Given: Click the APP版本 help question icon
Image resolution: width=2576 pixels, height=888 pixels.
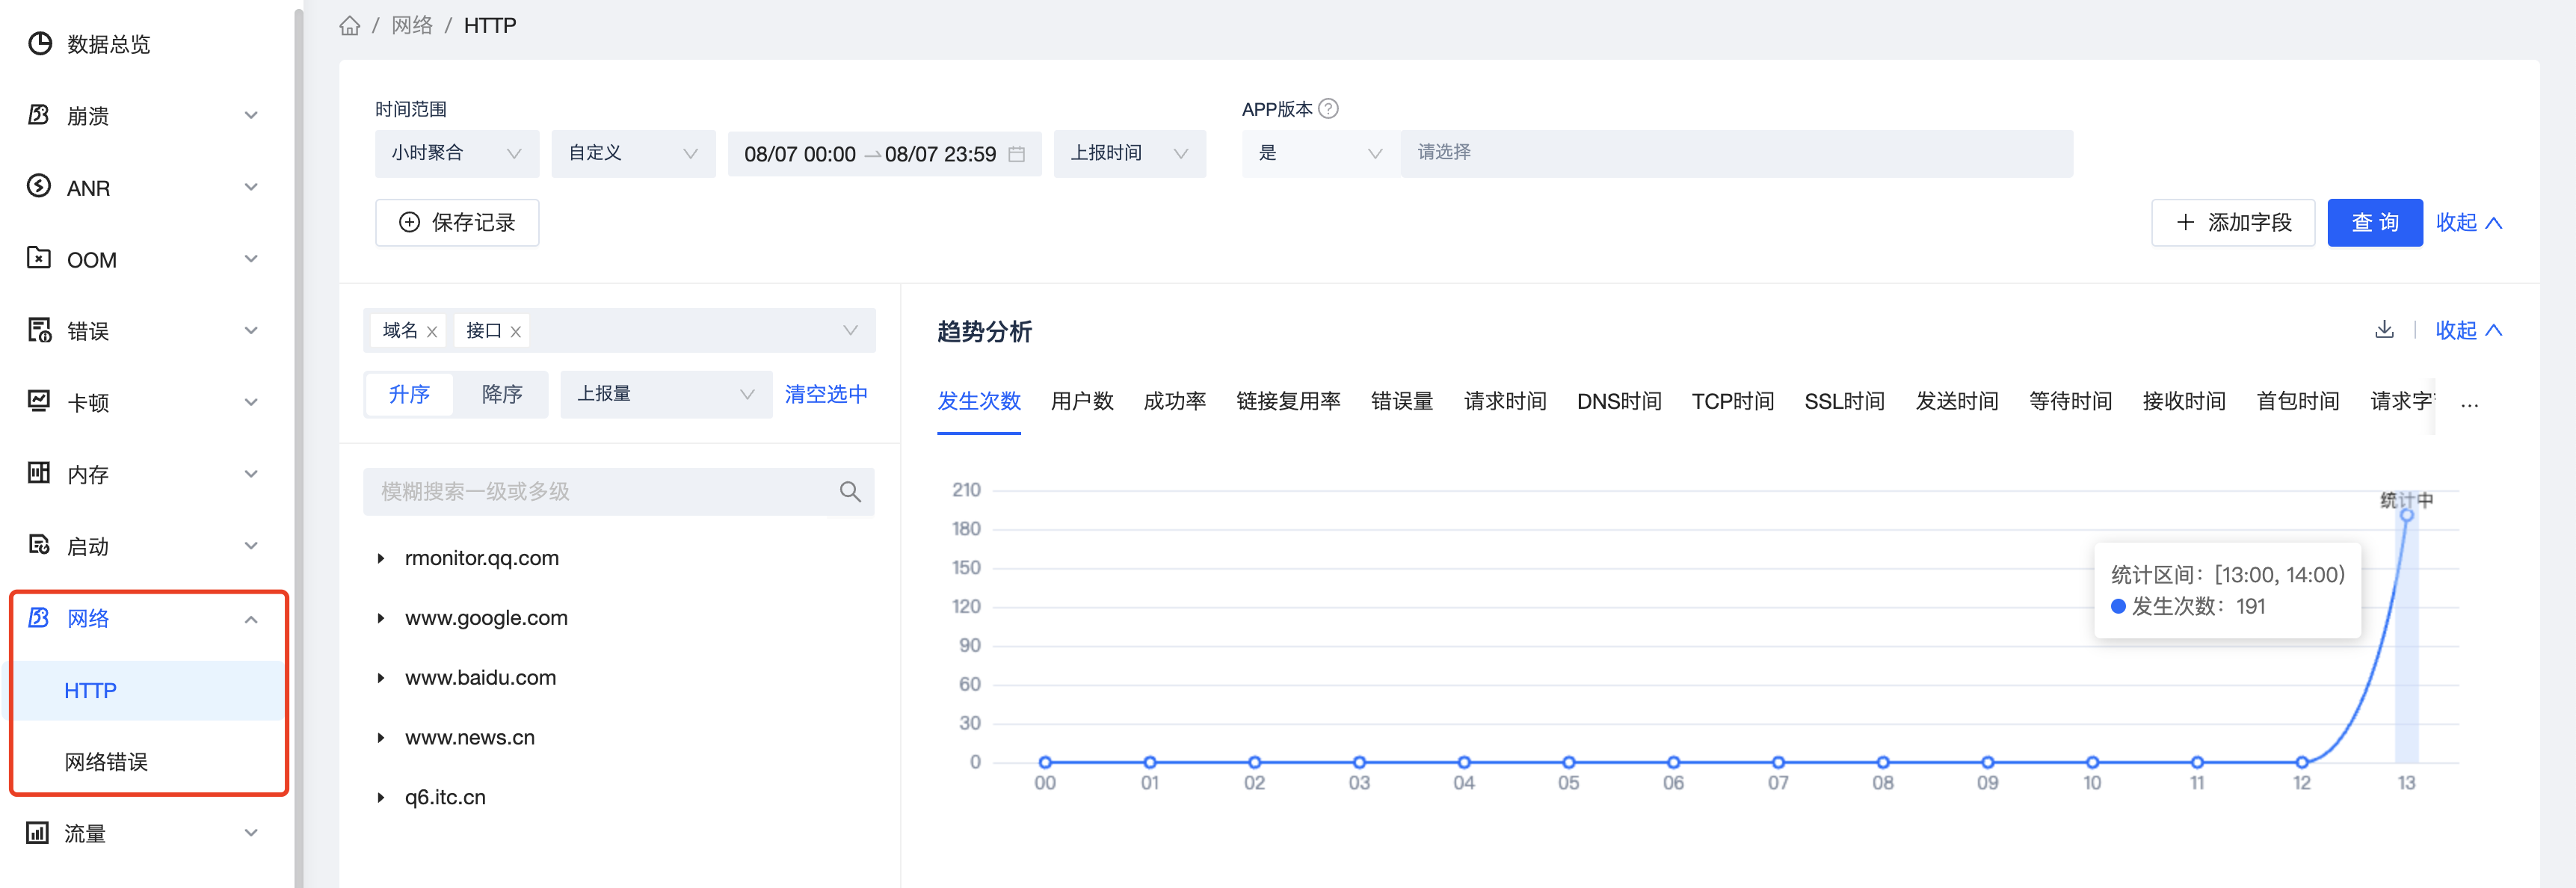Looking at the screenshot, I should click(x=1328, y=109).
